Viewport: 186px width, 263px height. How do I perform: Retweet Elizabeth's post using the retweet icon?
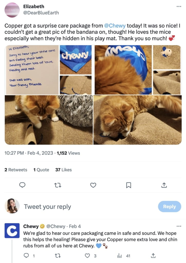click(x=58, y=185)
